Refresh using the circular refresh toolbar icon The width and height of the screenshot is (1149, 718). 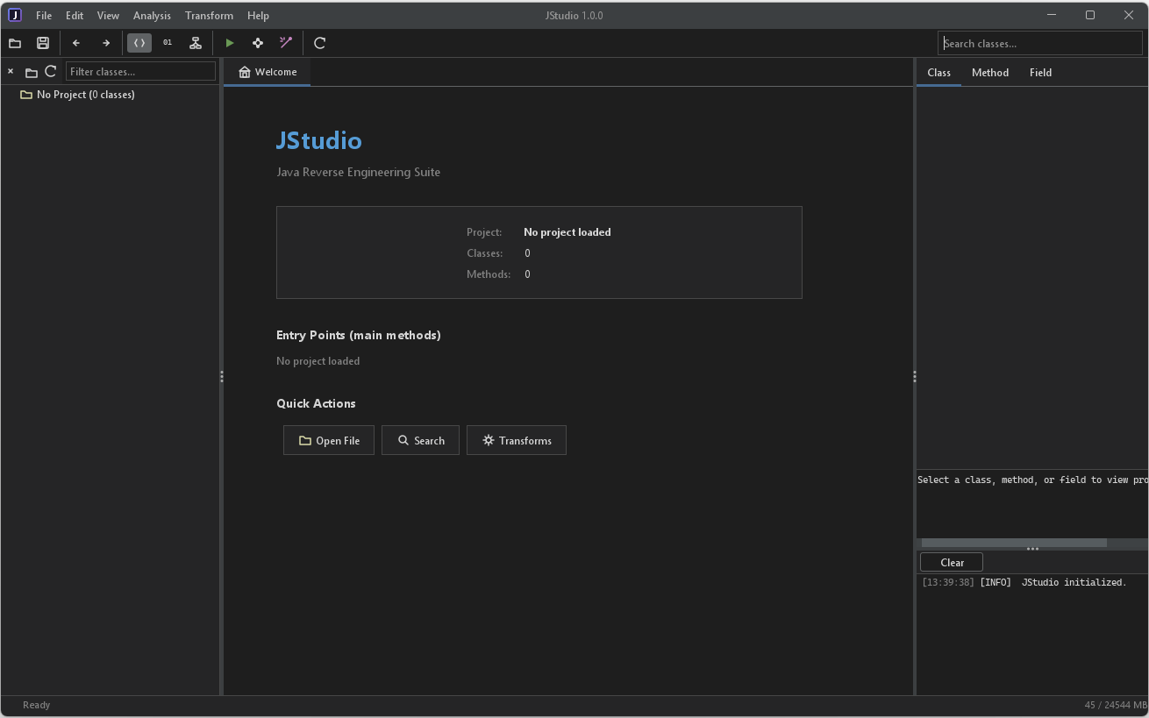point(319,42)
